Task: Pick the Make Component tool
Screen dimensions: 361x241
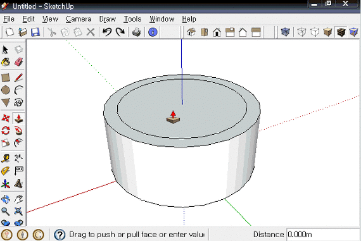Action: 18,49
